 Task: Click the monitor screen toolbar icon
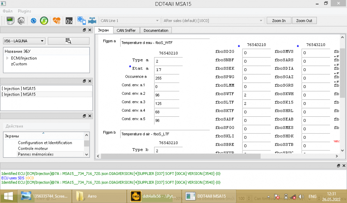pos(10,20)
